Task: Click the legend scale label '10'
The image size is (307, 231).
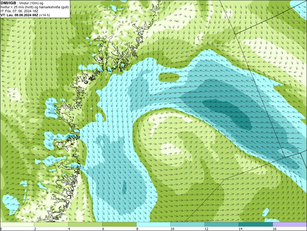Action: 172,229
